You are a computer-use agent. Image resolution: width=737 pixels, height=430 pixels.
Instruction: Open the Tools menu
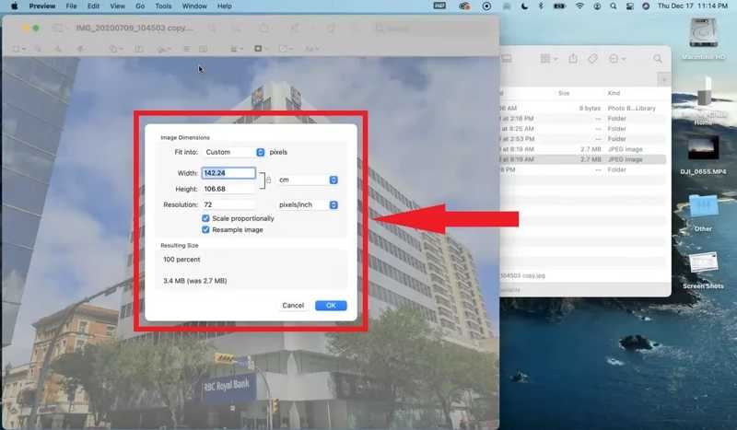pos(163,6)
